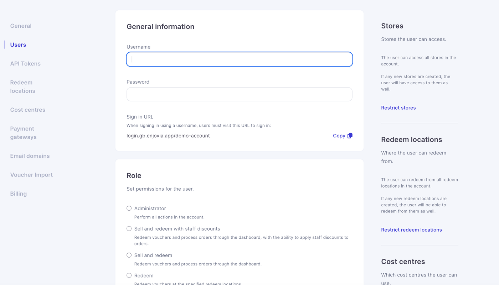
Task: Focus the Username text field
Action: (239, 59)
